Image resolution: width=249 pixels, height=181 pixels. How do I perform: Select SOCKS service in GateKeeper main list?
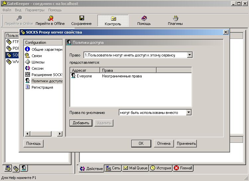tap(12, 55)
